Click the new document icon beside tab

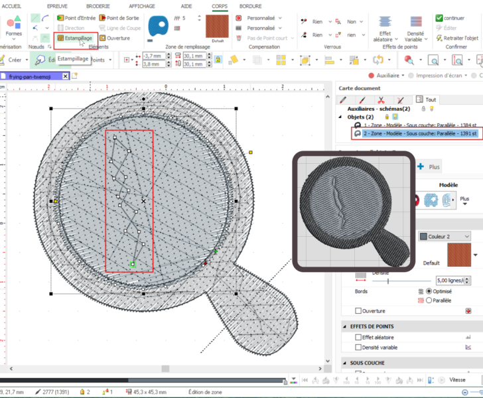point(74,76)
